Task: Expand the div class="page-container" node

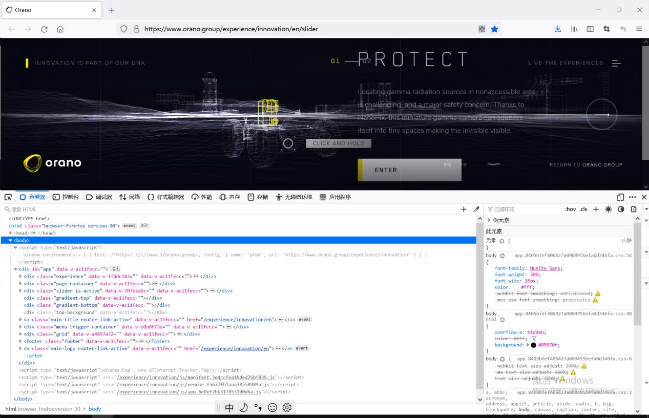Action: [x=20, y=283]
